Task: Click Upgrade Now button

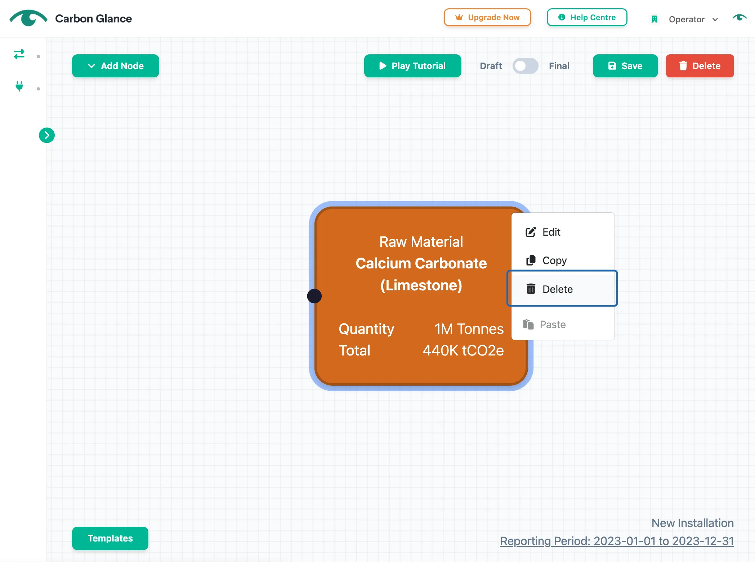Action: [487, 17]
